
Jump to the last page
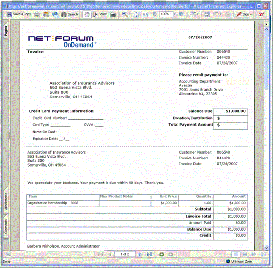[149, 254]
